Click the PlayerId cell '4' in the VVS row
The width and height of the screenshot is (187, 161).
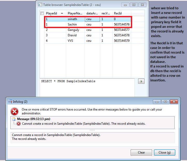pos(55,41)
